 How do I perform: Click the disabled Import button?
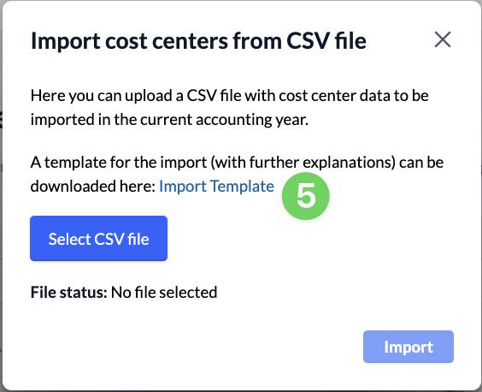409,347
